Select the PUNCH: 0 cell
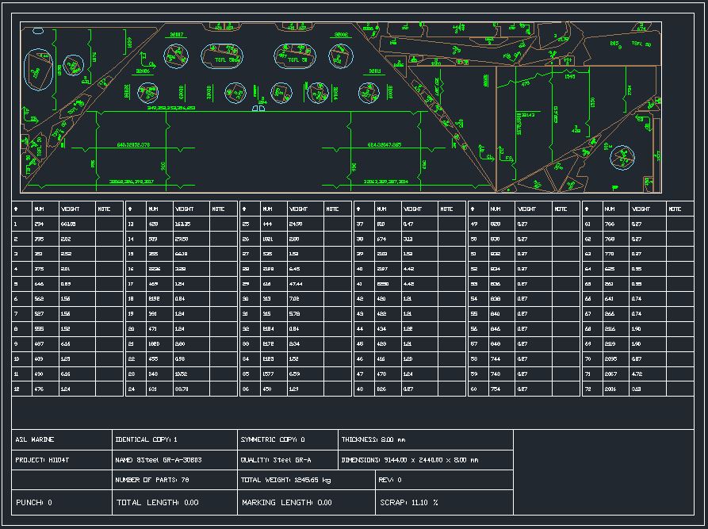The width and height of the screenshot is (708, 529). click(34, 503)
